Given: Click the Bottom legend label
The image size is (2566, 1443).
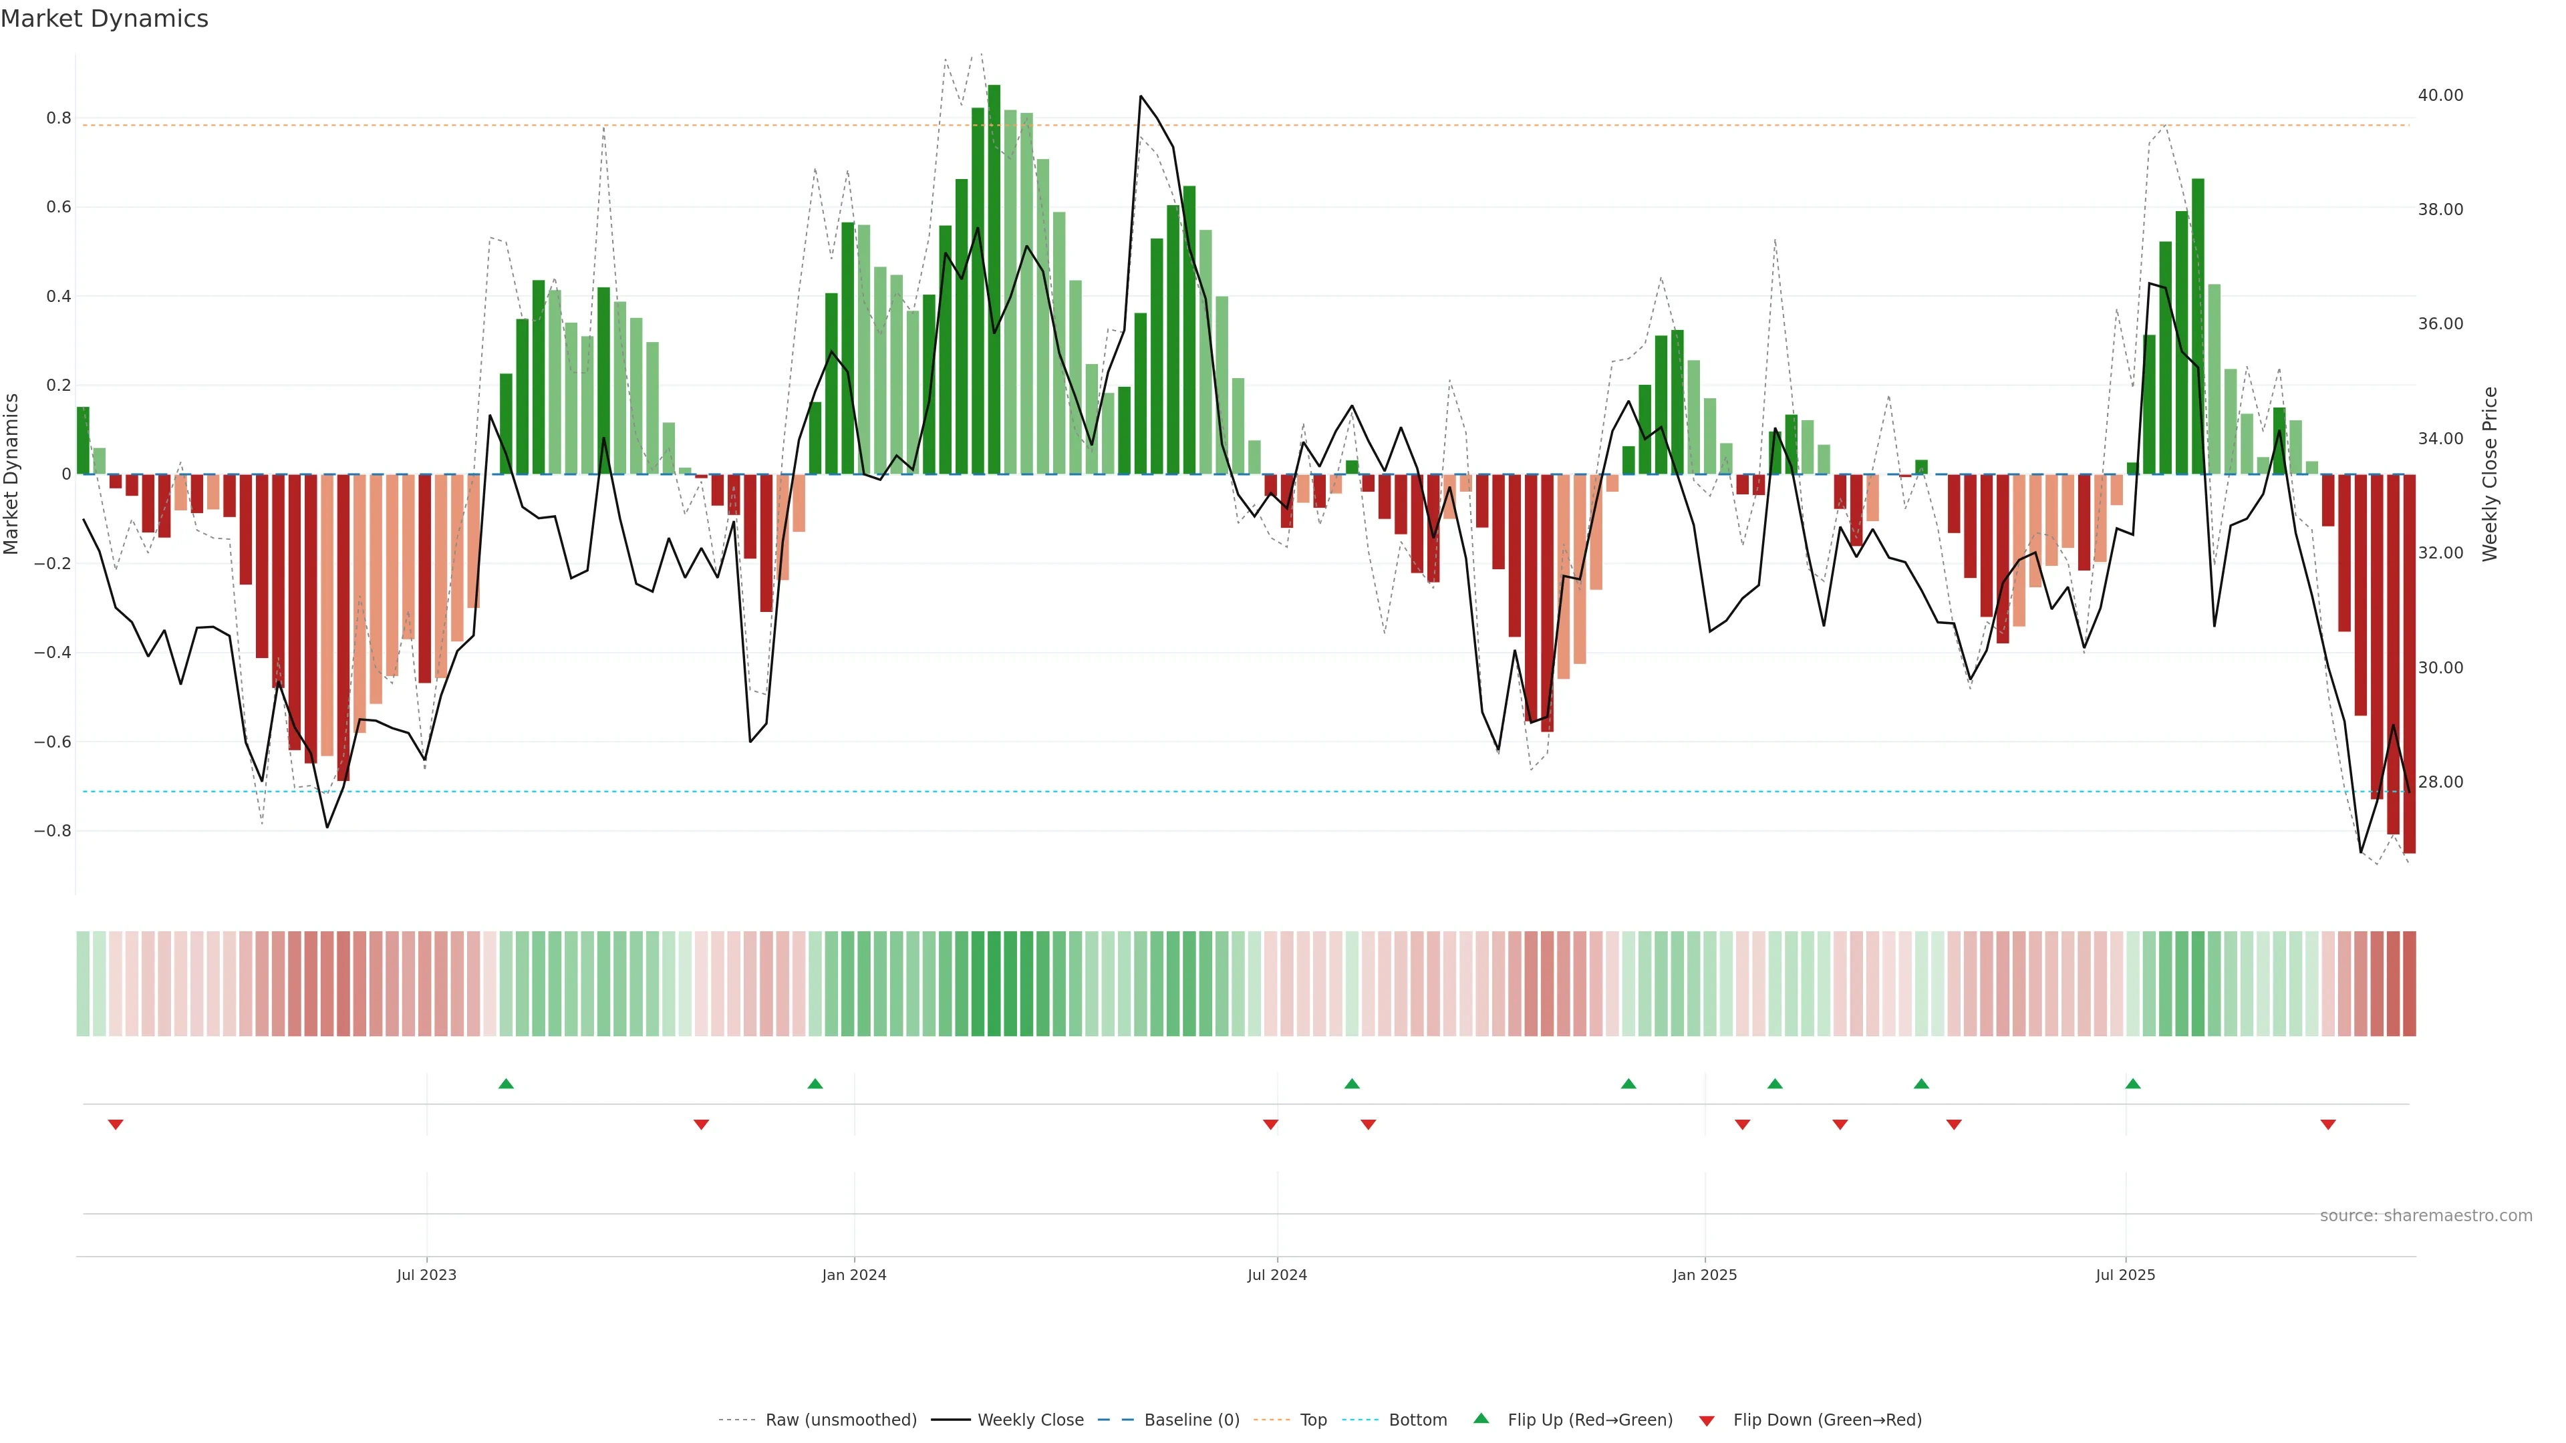Looking at the screenshot, I should pyautogui.click(x=1417, y=1420).
